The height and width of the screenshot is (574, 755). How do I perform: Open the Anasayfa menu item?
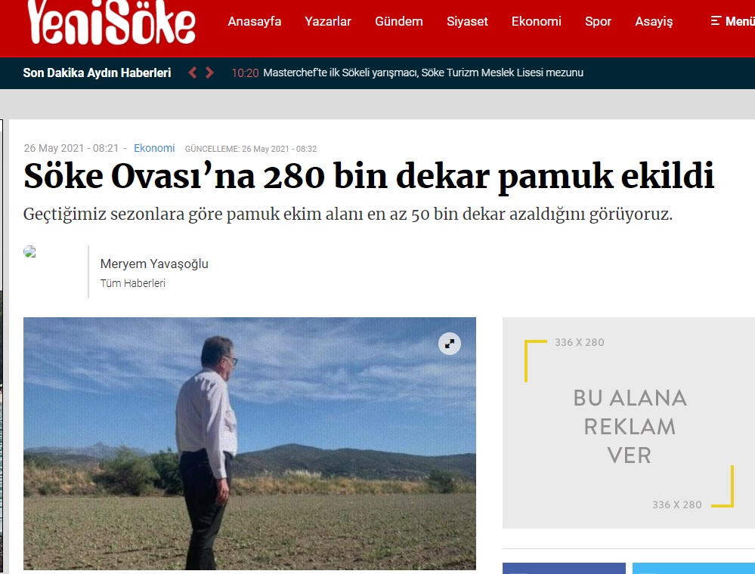click(254, 21)
